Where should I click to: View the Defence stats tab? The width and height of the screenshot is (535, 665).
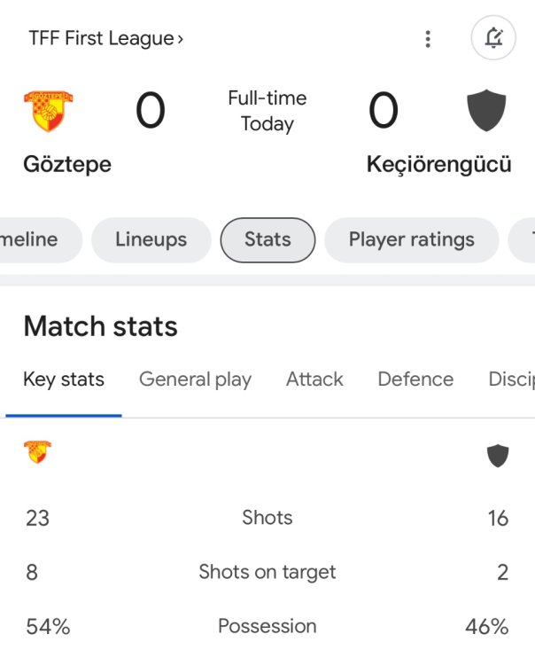[415, 379]
